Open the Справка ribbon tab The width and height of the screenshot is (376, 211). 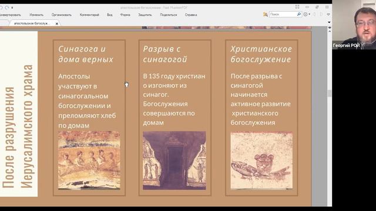[191, 15]
